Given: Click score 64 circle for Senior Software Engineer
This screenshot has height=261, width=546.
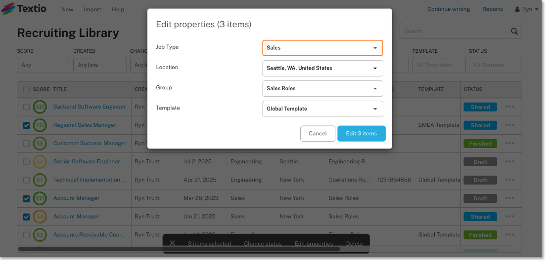Looking at the screenshot, I should tap(40, 162).
